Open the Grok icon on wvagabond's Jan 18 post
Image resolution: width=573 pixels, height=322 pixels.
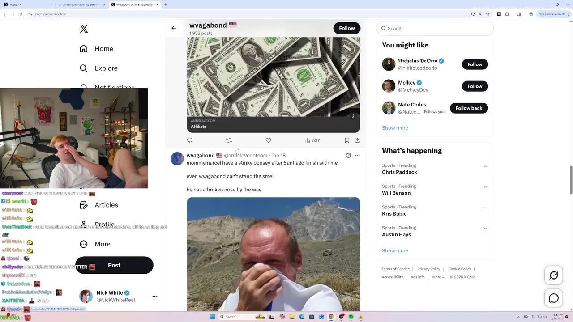[x=348, y=156]
